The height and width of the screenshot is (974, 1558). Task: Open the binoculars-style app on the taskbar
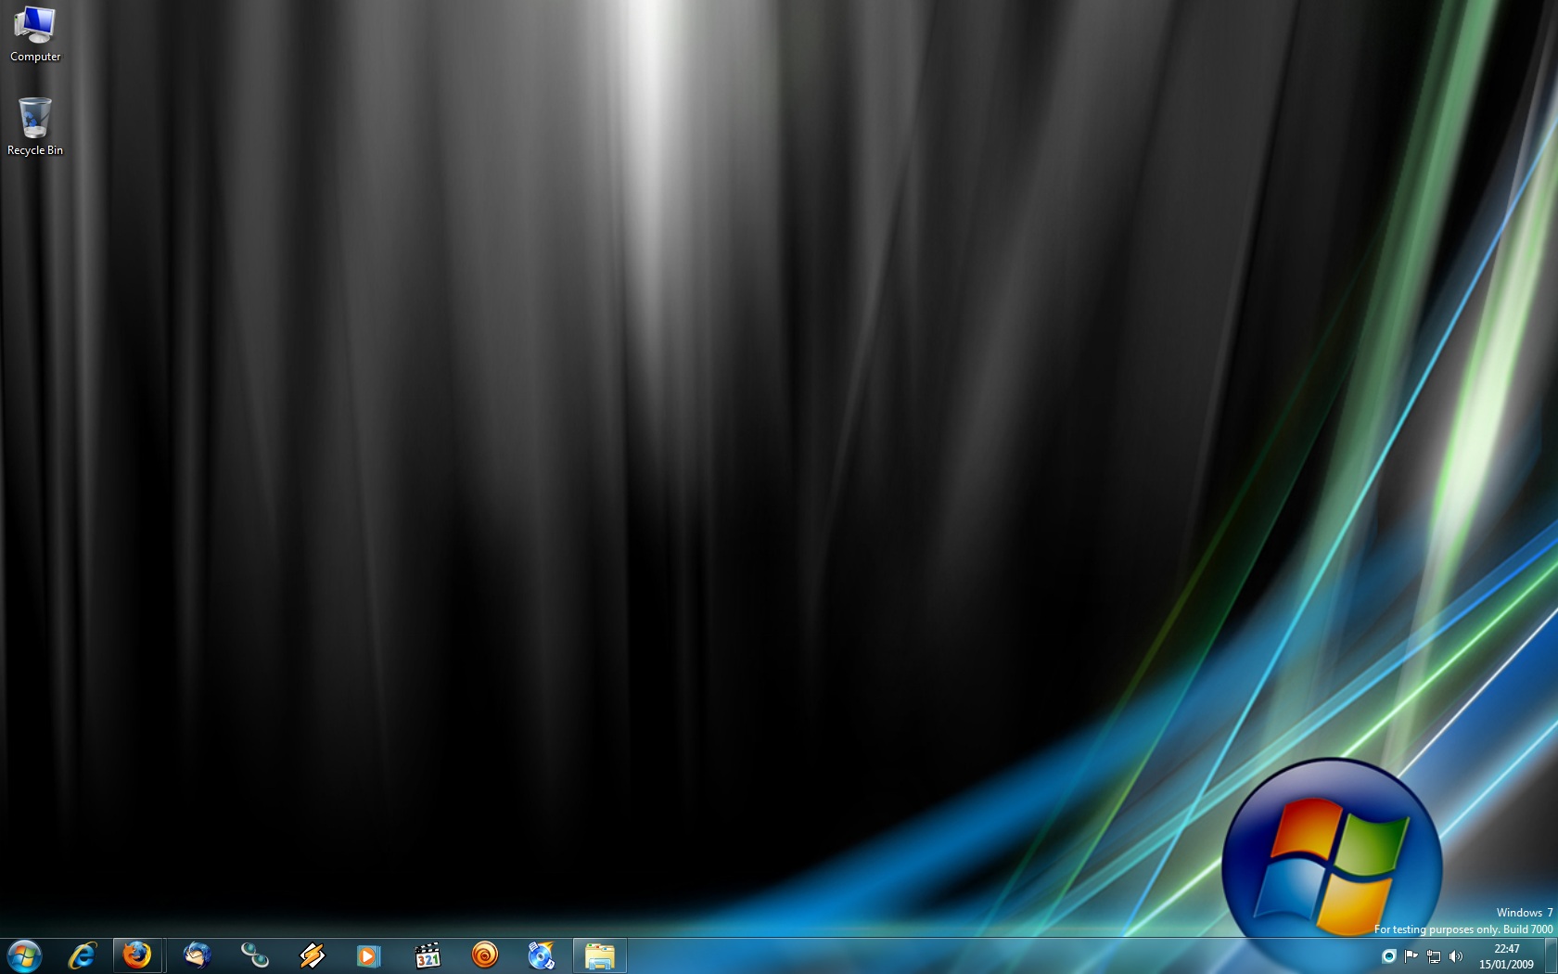click(254, 955)
